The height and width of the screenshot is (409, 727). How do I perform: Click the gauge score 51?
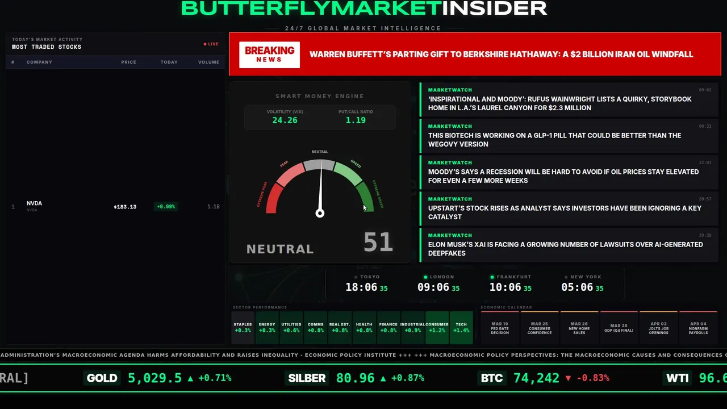(x=378, y=243)
